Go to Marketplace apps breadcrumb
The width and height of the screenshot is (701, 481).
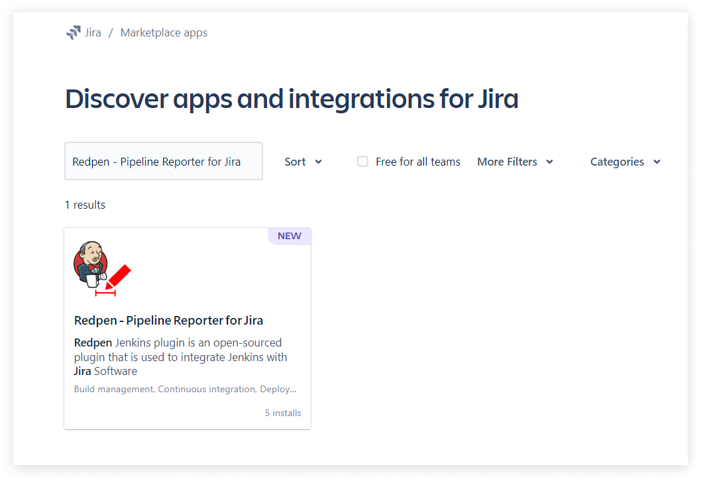tap(164, 32)
